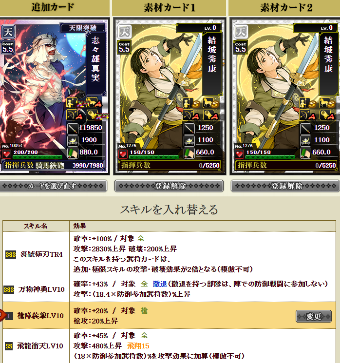The width and height of the screenshot is (340, 363).
Task: Open the 撤退 link in 万物神勇LV10 effect
Action: tap(160, 284)
